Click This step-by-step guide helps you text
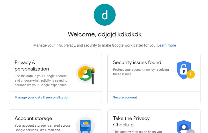Image resolution: width=208 pixels, height=133 pixels. tap(138, 132)
